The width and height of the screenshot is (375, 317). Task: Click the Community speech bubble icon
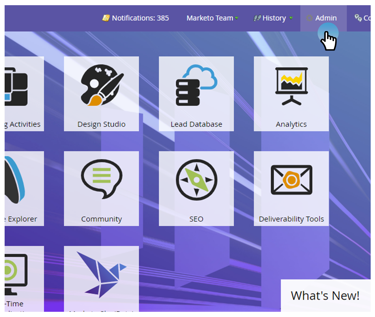click(102, 179)
